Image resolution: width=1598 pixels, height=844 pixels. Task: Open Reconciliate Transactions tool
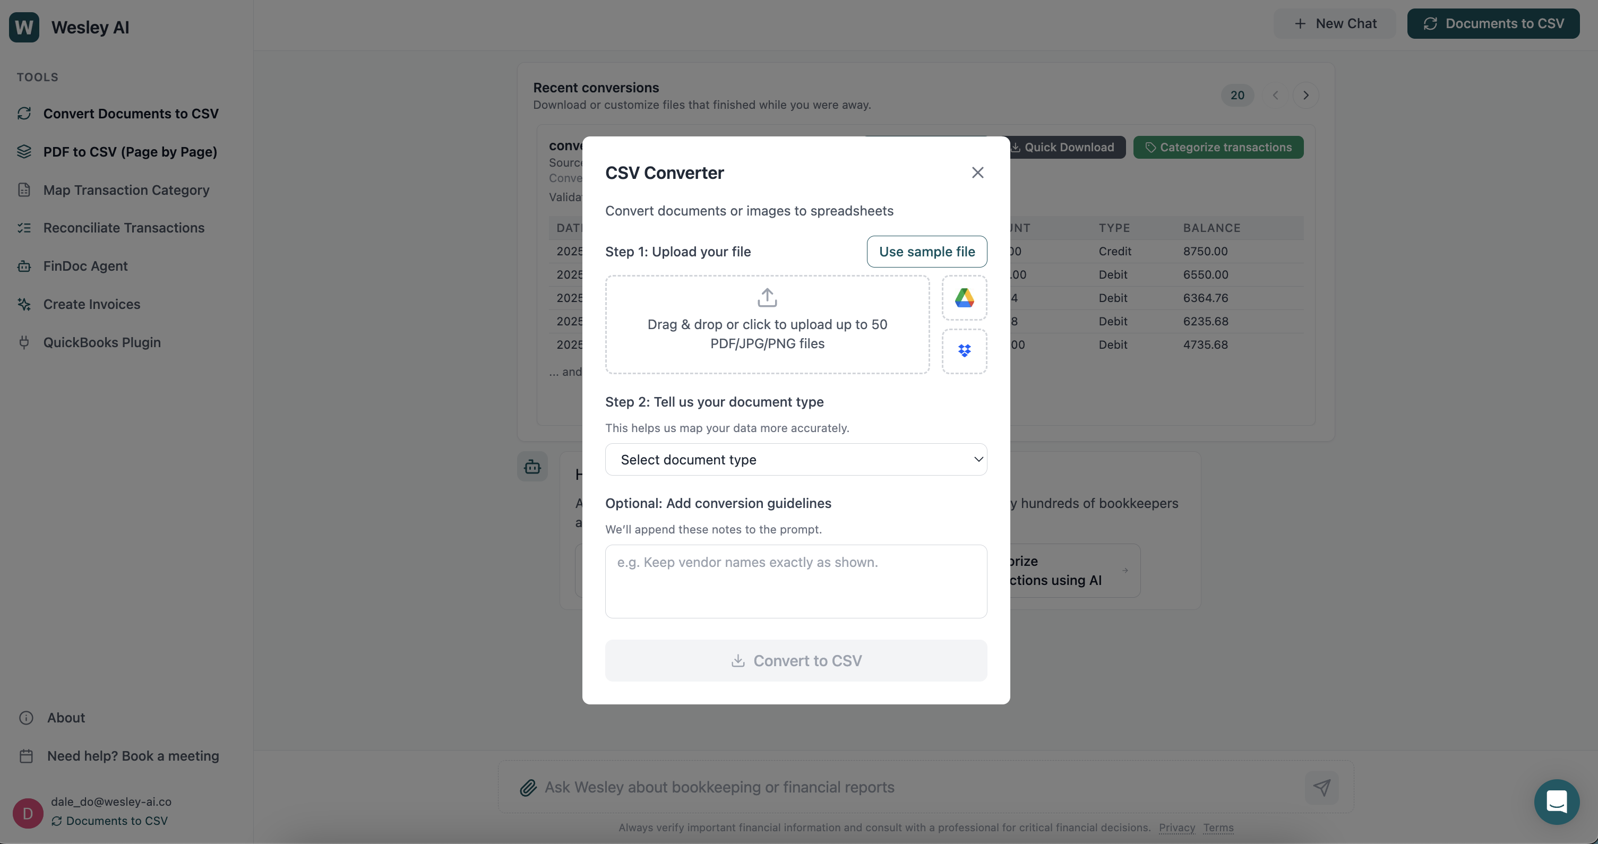[124, 228]
